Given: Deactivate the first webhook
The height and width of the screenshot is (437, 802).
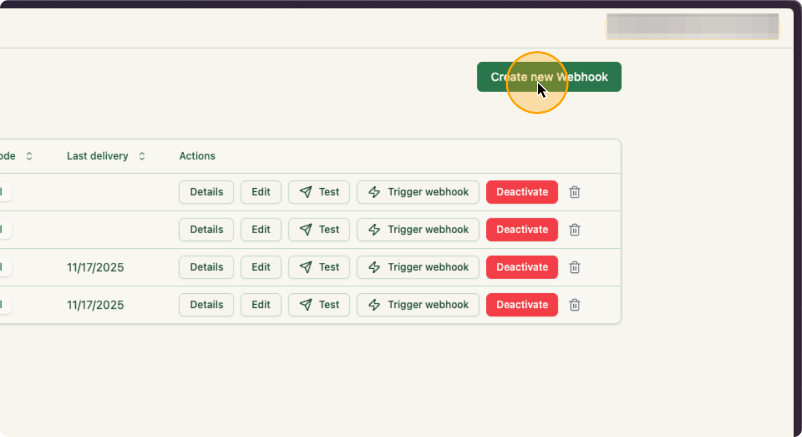Looking at the screenshot, I should click(x=521, y=192).
